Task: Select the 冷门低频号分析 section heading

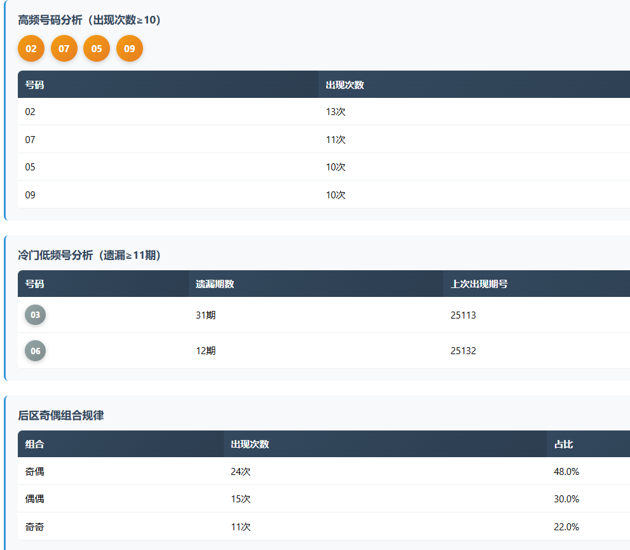Action: tap(90, 256)
